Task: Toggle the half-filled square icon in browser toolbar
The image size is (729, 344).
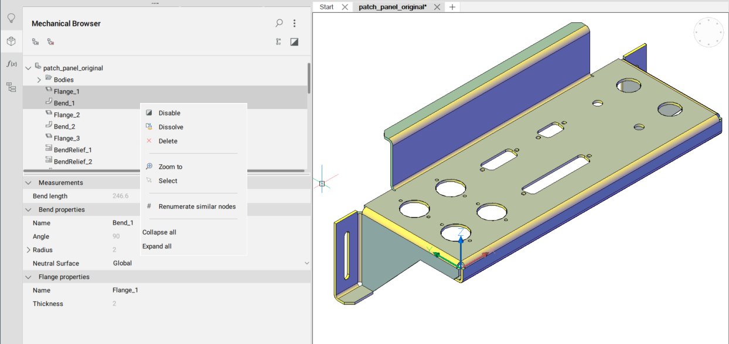Action: [294, 42]
